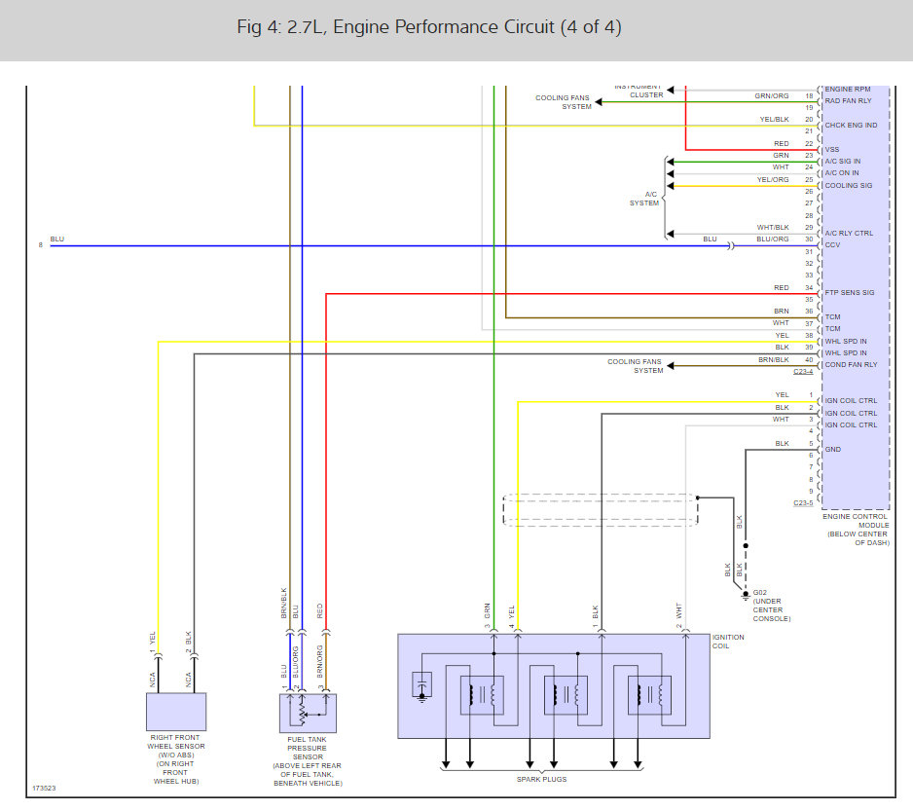The image size is (913, 810).
Task: Click the Fuel Tank Pressure Sensor symbol
Action: [x=308, y=713]
